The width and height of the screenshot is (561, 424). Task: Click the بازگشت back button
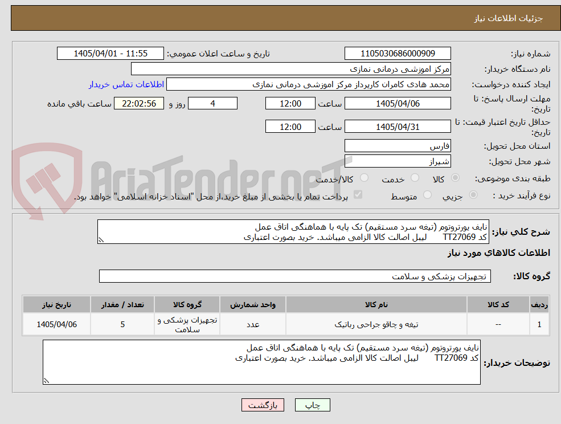[x=263, y=405]
